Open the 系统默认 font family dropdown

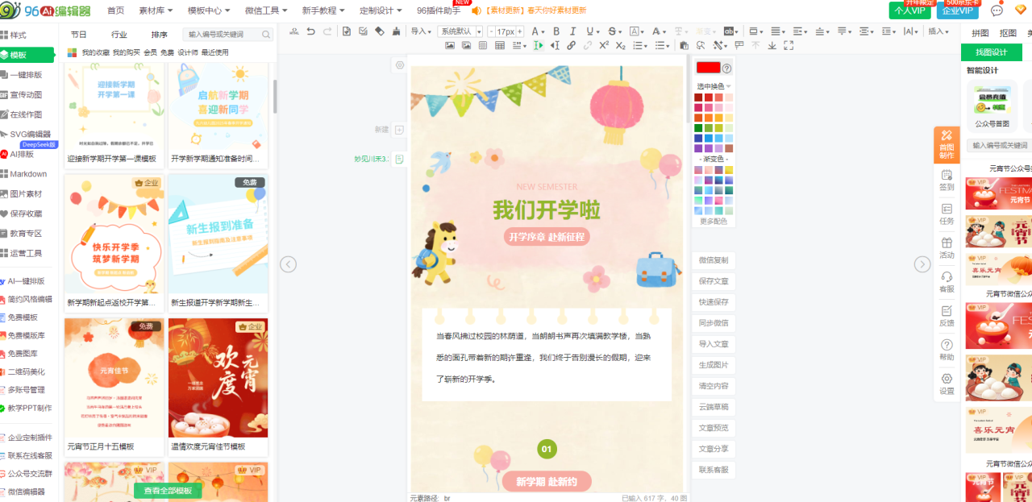pos(460,31)
